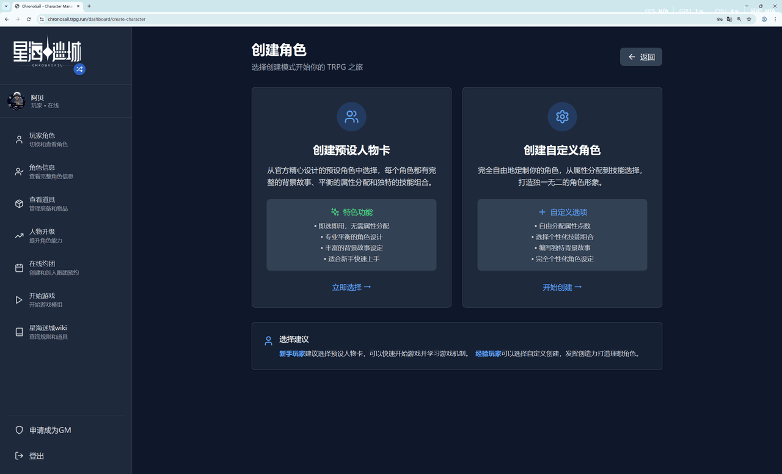Click 开始创建 to start custom creation

click(x=561, y=287)
